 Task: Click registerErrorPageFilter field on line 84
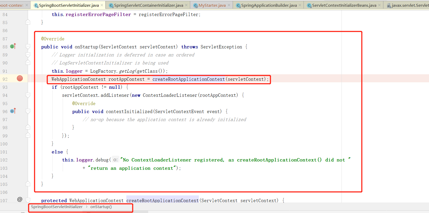coord(98,14)
